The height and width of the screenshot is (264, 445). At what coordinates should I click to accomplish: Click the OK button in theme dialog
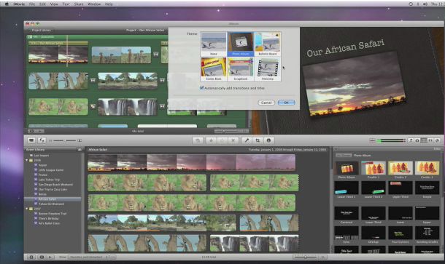click(x=287, y=103)
